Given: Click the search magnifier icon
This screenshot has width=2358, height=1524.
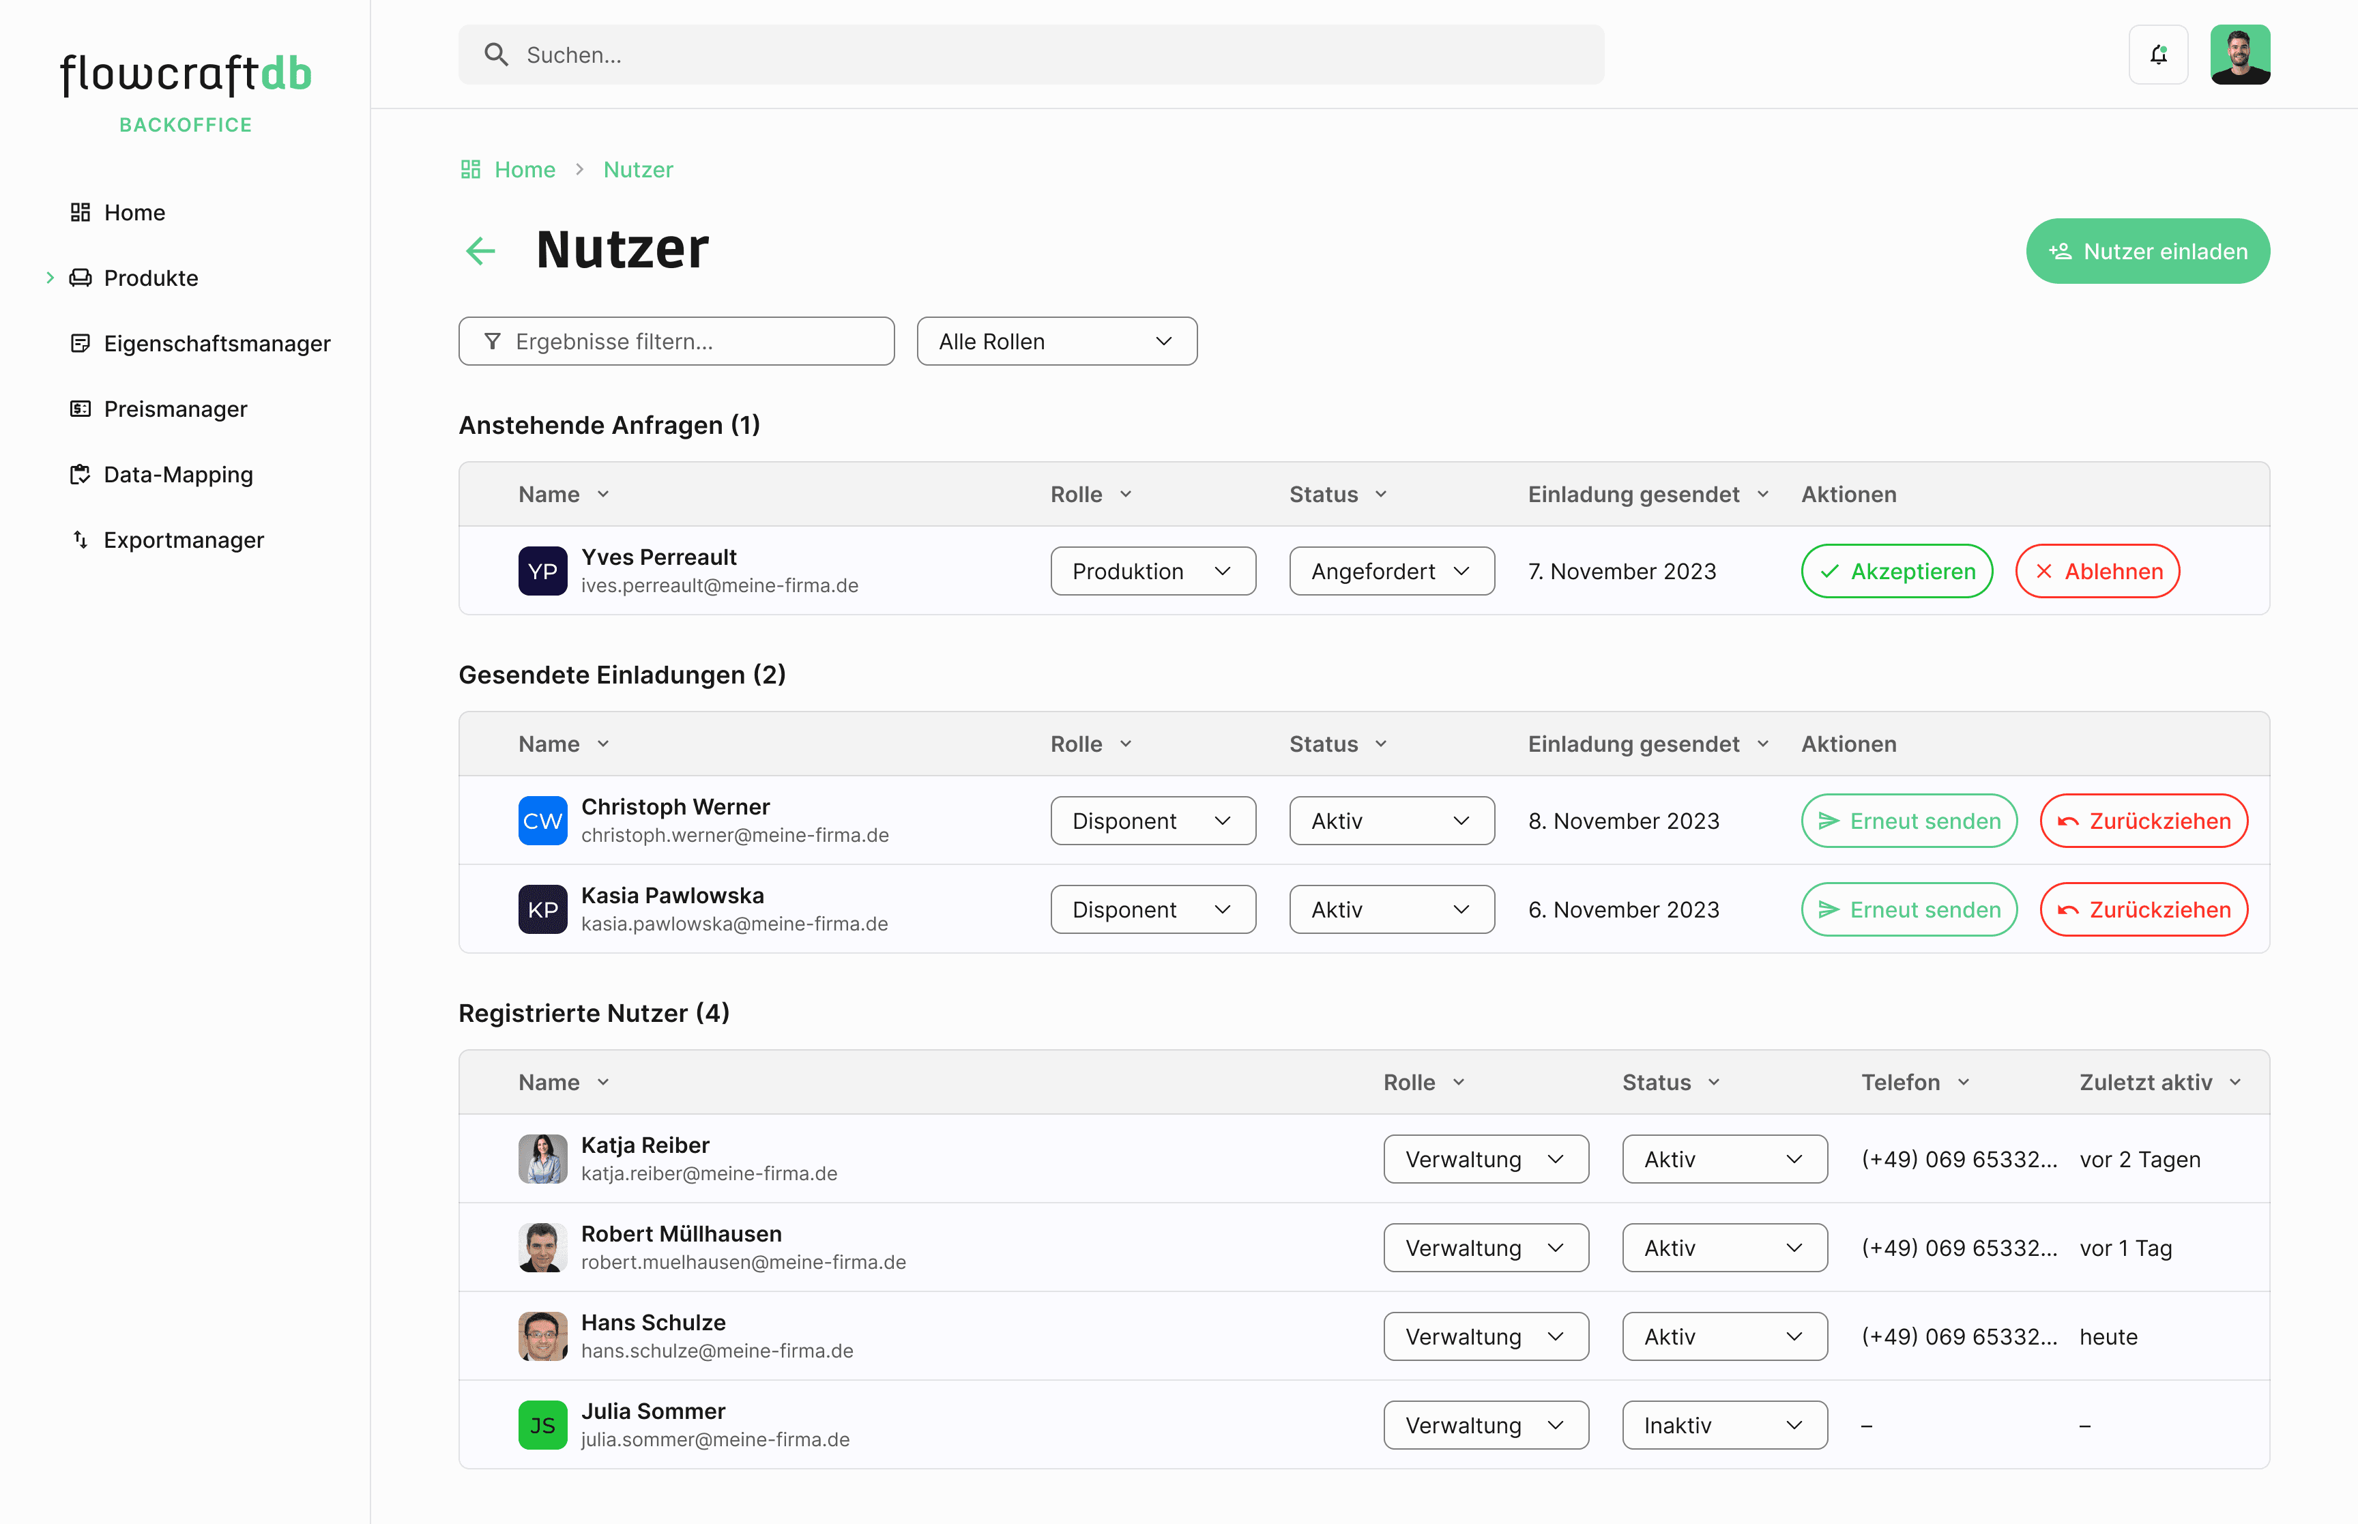Looking at the screenshot, I should pos(496,55).
